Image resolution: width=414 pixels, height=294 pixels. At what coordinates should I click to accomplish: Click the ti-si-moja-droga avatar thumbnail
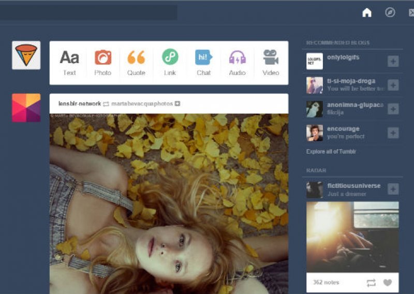point(315,85)
